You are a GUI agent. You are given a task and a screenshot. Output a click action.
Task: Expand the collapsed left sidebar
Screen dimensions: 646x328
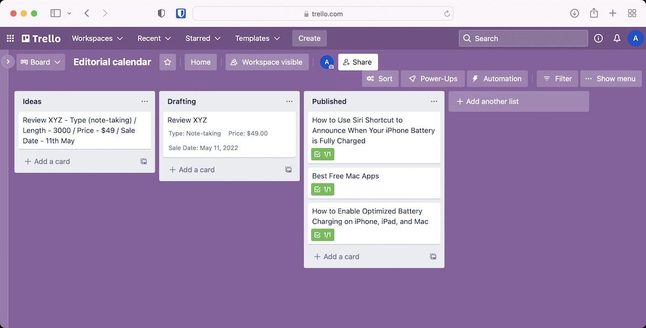coord(8,62)
